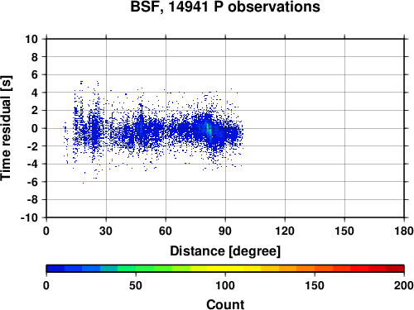Click the y-axis tick label '-10'
This screenshot has height=310, width=414.
click(x=29, y=217)
